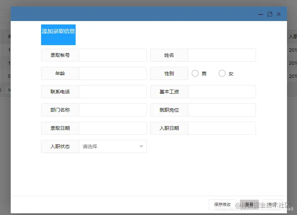Click the 重置 reset button

[x=249, y=204]
